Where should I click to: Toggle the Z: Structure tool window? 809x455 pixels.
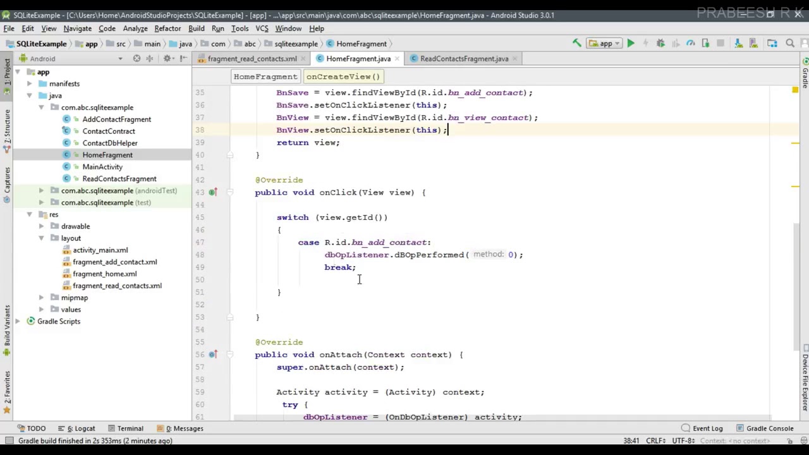pyautogui.click(x=7, y=131)
